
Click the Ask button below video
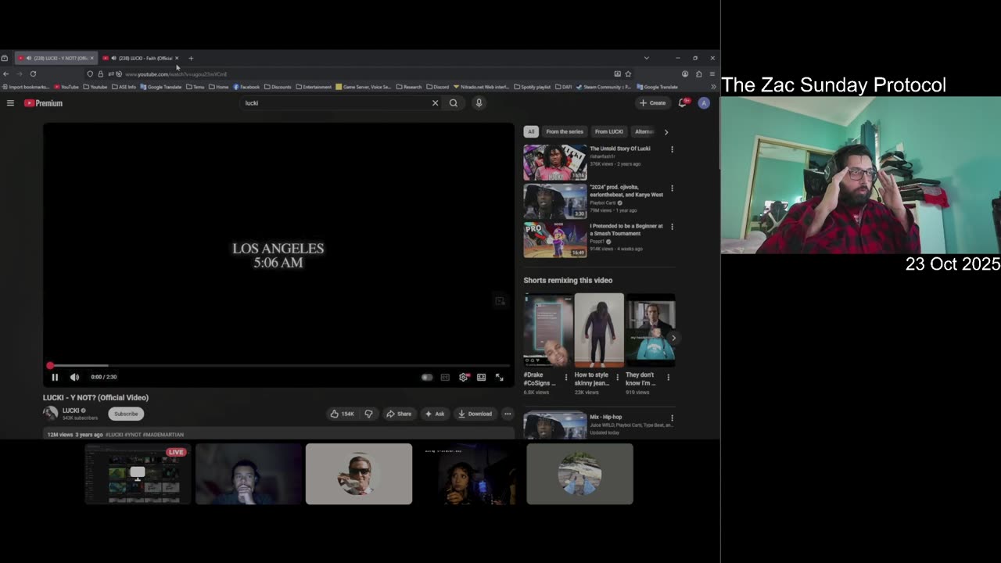[x=435, y=414]
